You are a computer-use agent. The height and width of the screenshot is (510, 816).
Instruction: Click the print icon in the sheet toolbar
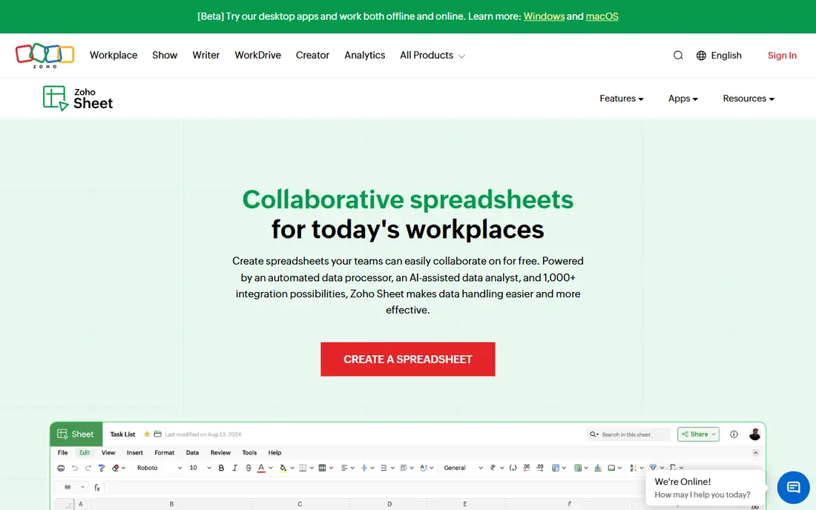tap(61, 468)
